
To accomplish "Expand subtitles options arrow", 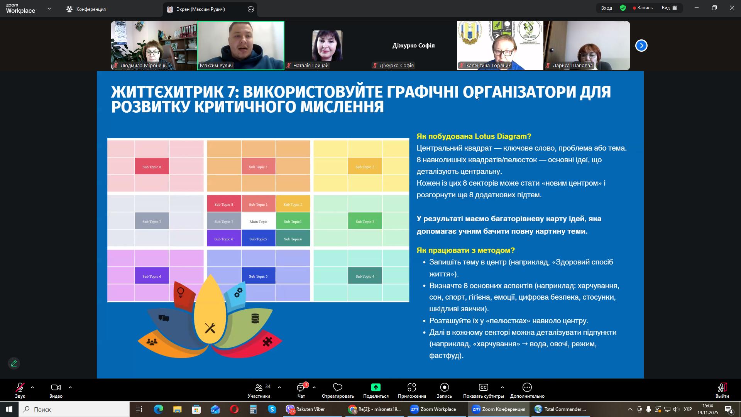I will [502, 387].
